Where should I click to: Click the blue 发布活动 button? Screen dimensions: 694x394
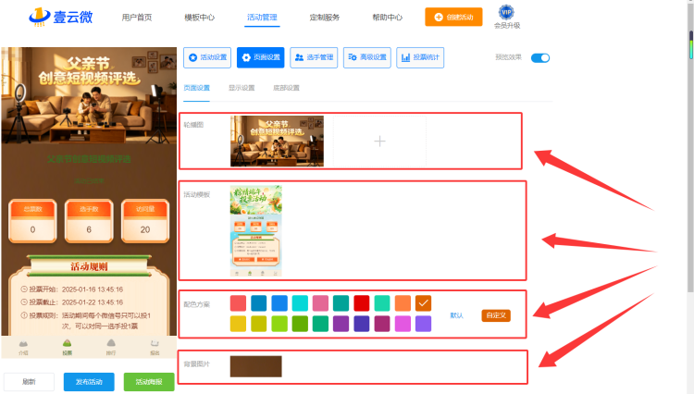point(89,382)
